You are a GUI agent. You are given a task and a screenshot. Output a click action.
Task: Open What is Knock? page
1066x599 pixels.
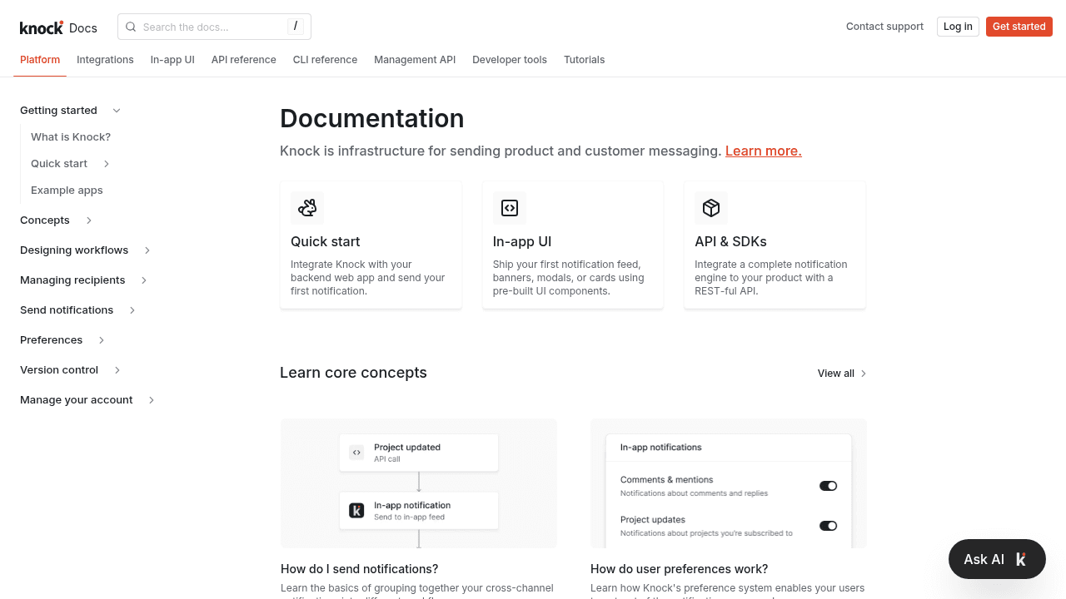(x=71, y=137)
